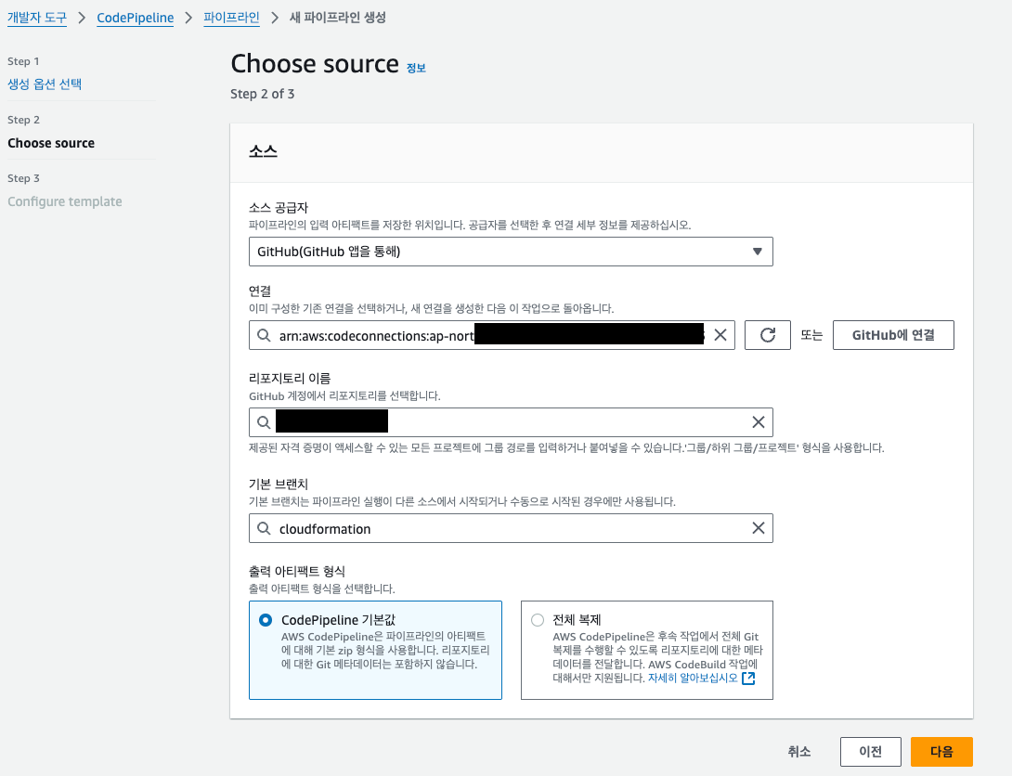1012x776 pixels.
Task: Focus the 기본 브랜치 cloudformation input
Action: [x=511, y=528]
